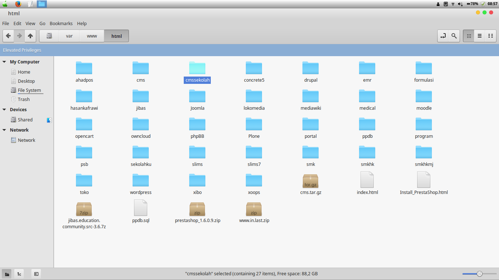The width and height of the screenshot is (499, 280).
Task: Open the View menu
Action: pyautogui.click(x=30, y=23)
